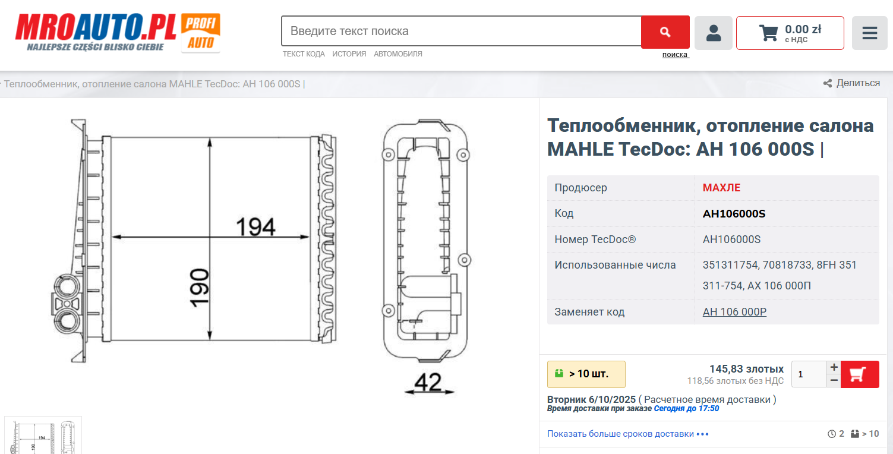This screenshot has height=454, width=893.
Task: Click the Делиться share icon
Action: pyautogui.click(x=827, y=83)
